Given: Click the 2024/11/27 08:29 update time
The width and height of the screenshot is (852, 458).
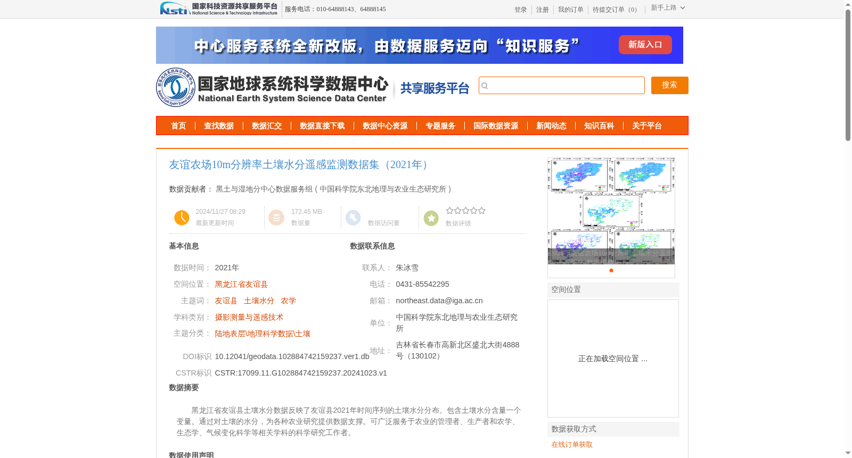Looking at the screenshot, I should tap(220, 212).
